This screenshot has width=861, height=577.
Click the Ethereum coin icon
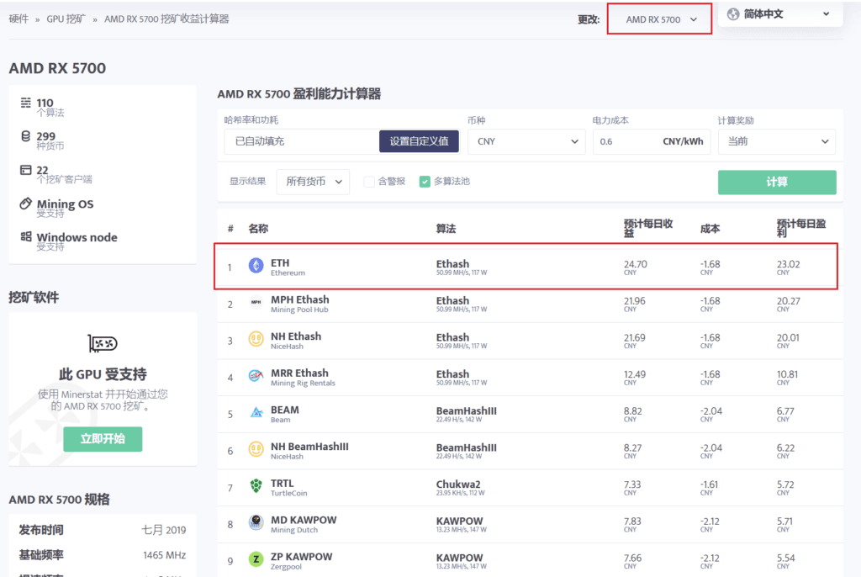(256, 267)
